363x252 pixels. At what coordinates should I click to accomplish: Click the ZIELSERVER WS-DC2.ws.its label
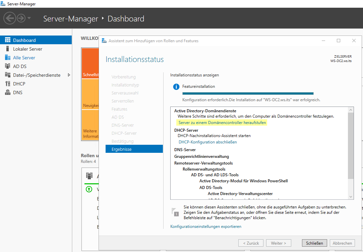[341, 59]
